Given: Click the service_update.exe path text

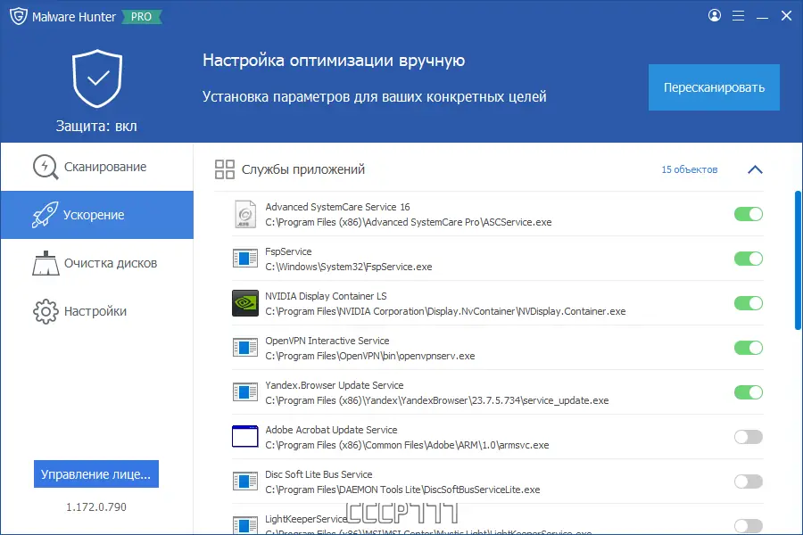Looking at the screenshot, I should (x=437, y=400).
